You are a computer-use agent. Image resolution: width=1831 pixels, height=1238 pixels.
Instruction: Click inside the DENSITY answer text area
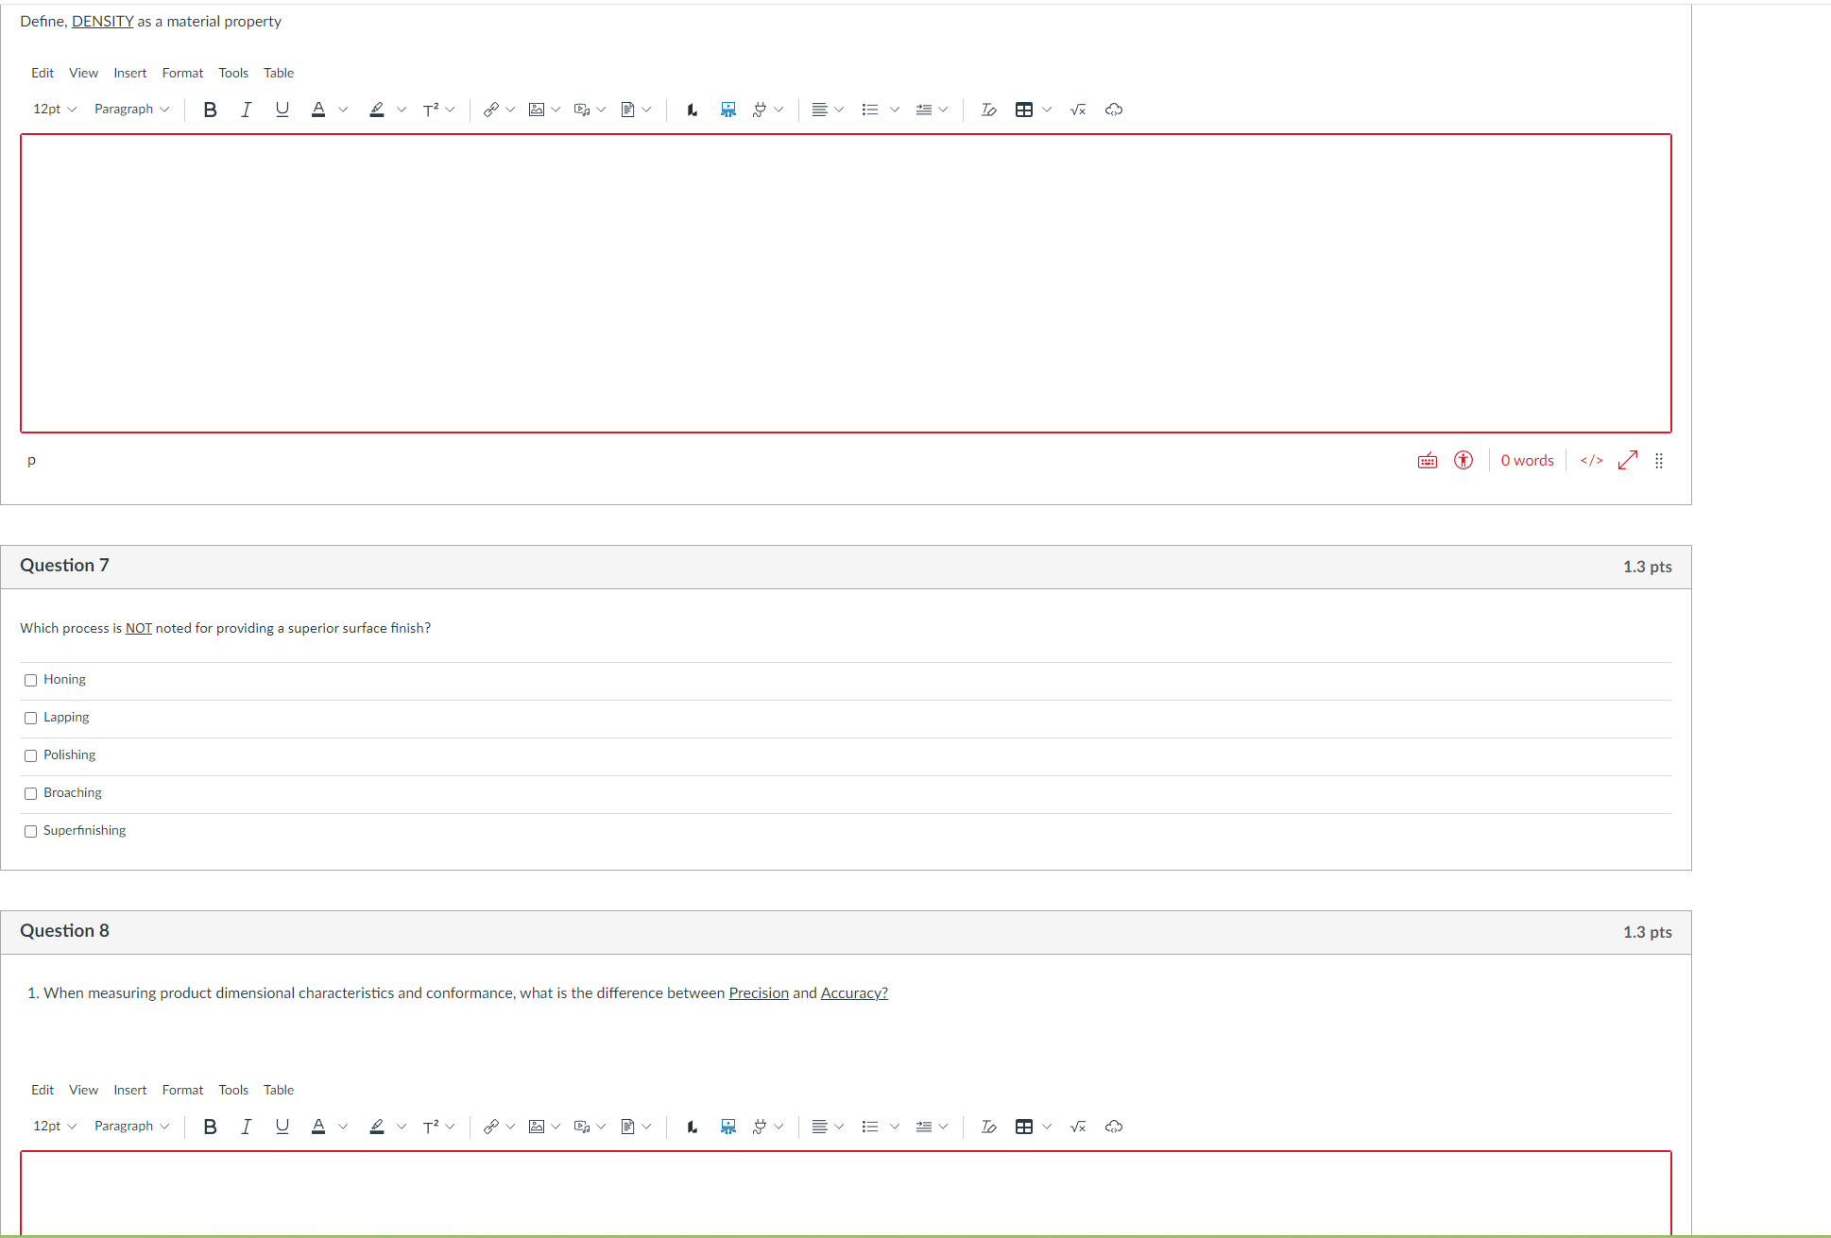pos(846,283)
